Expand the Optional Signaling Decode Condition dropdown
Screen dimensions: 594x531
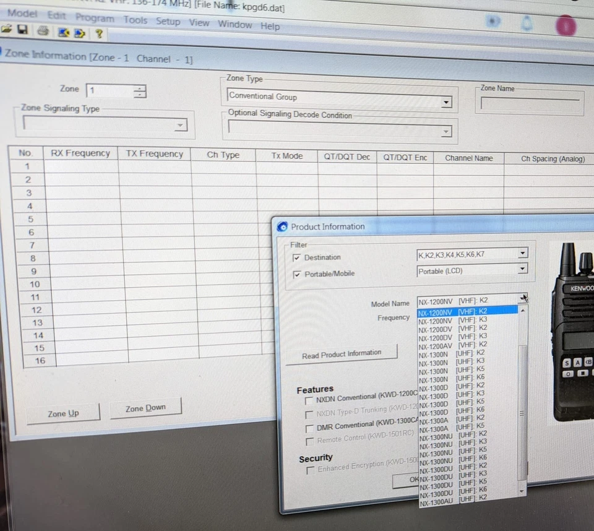[x=445, y=131]
